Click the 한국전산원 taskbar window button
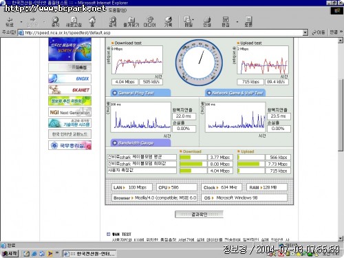 click(89, 254)
